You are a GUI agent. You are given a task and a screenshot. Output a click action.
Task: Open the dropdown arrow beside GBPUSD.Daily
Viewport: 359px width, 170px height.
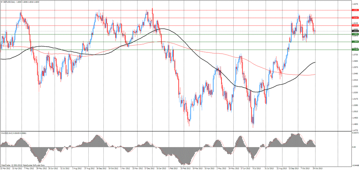pyautogui.click(x=1, y=1)
